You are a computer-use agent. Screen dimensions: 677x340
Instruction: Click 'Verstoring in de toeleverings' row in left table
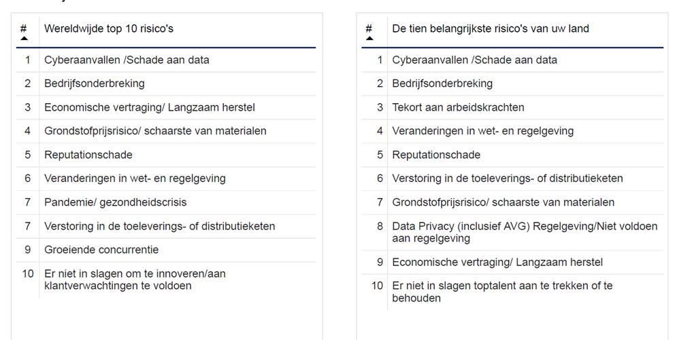(x=159, y=226)
